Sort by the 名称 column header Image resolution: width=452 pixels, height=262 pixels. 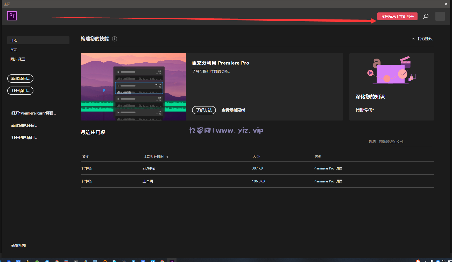85,157
